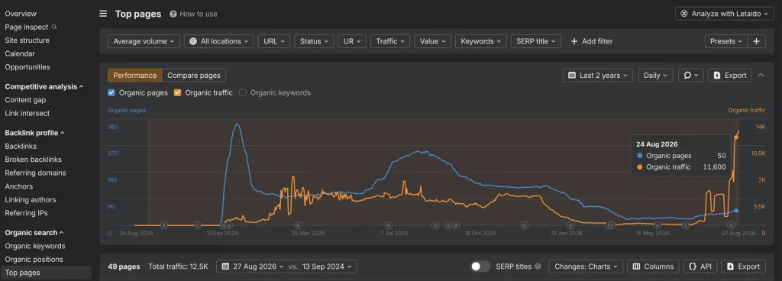Switch to the Performance tab

pos(134,76)
